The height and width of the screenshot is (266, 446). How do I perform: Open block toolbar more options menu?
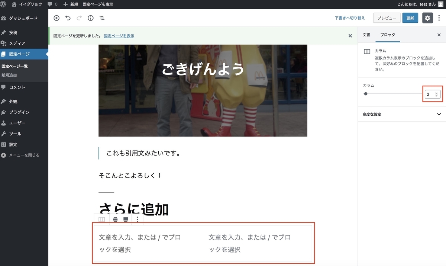pos(137,219)
